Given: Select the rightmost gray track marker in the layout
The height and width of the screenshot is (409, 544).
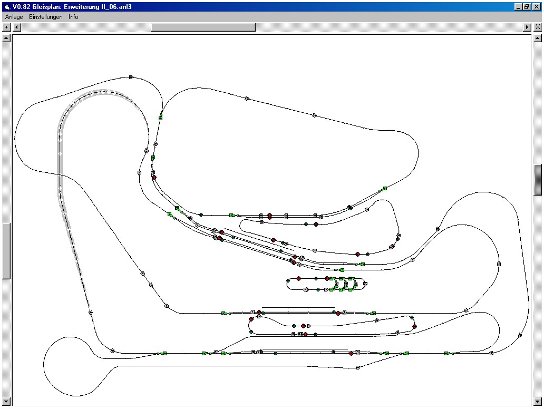Looking at the screenshot, I should tap(520, 335).
